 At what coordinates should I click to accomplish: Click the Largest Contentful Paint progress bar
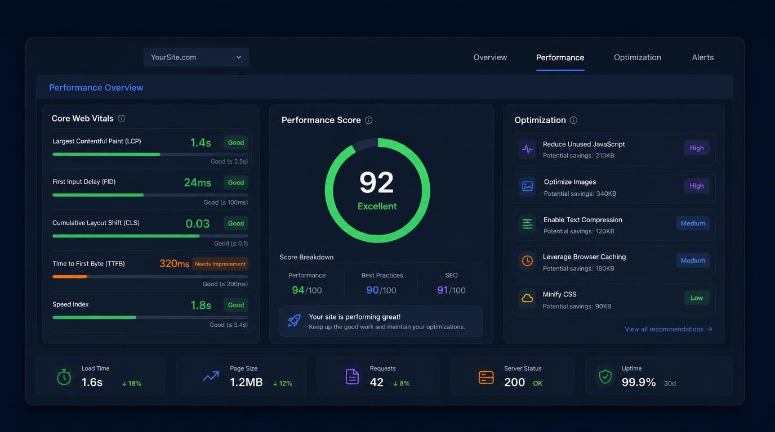(x=150, y=154)
